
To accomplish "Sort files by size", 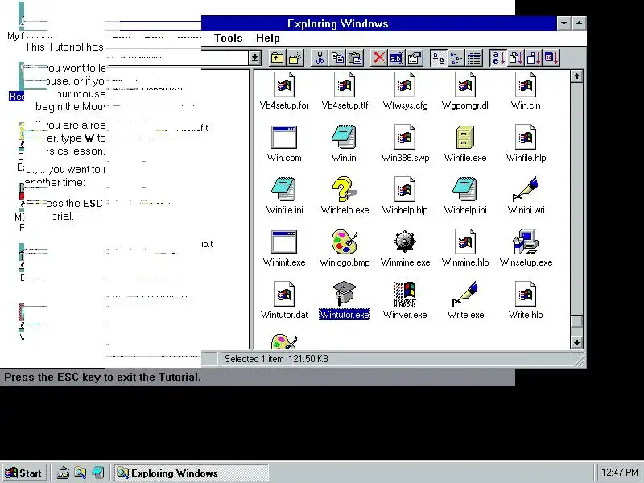I will click(534, 58).
